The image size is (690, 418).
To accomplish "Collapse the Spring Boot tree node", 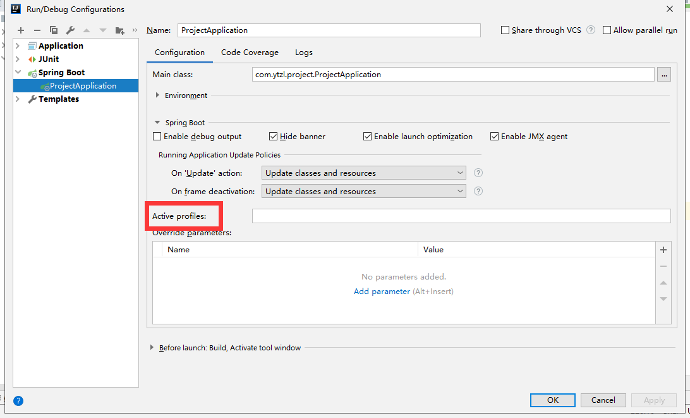I will point(18,72).
